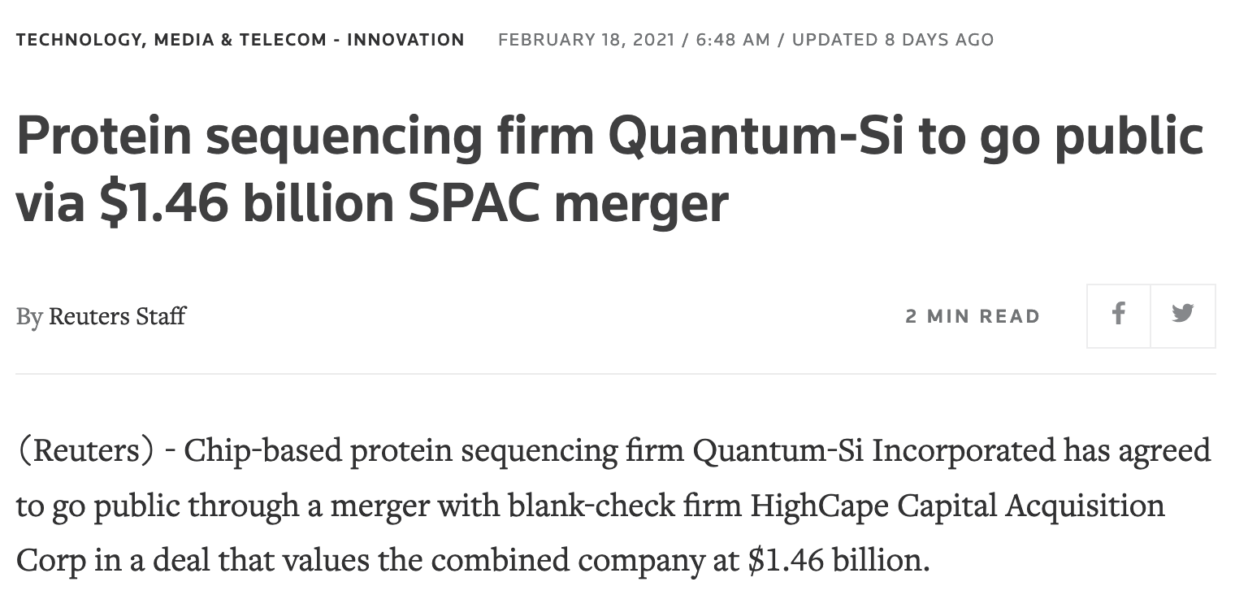
Task: Click the '(Reuters)' dateline in the paragraph
Action: click(x=85, y=450)
